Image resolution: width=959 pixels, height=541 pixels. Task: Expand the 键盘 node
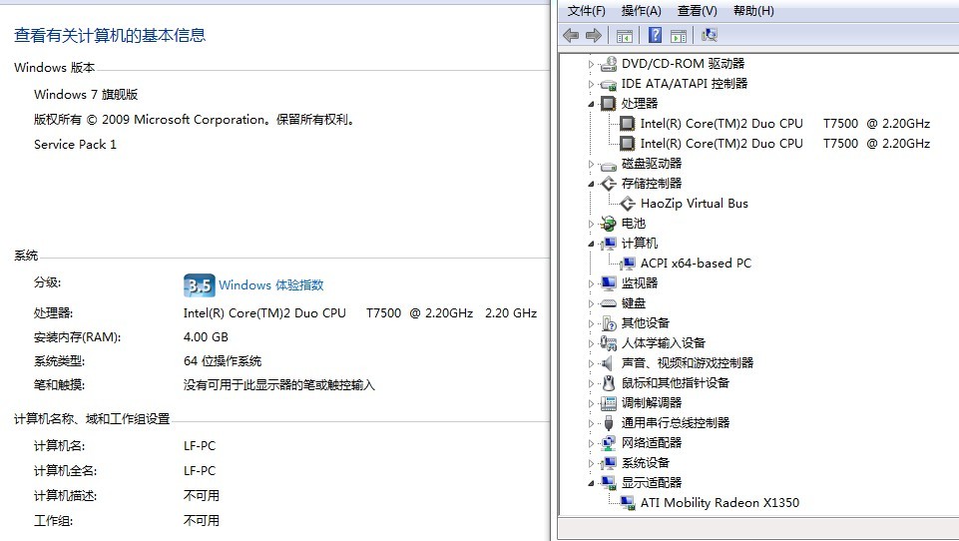591,303
